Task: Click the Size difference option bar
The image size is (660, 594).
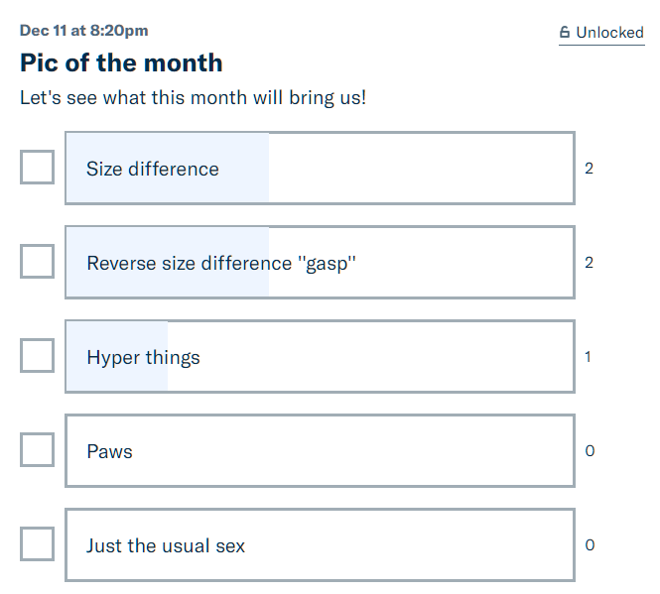Action: 320,169
